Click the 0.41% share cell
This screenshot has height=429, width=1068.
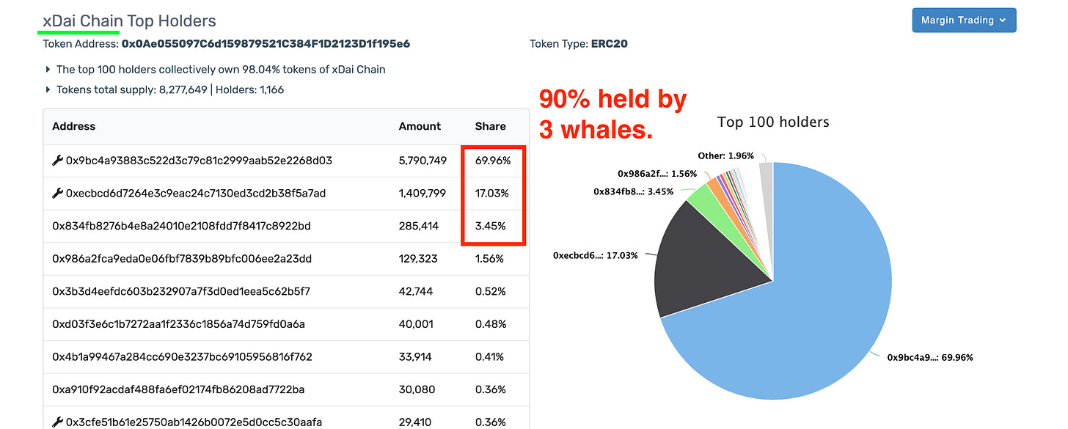click(x=490, y=357)
